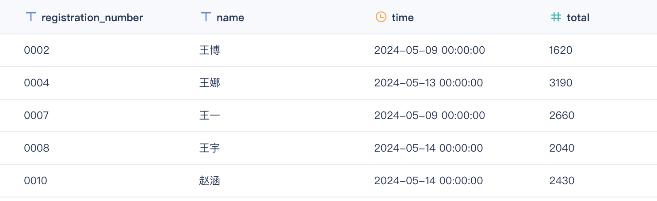Select registration number cell 0008

(x=37, y=148)
